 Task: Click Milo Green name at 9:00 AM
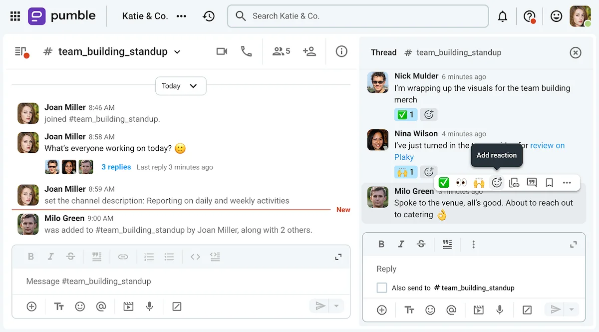(x=64, y=218)
